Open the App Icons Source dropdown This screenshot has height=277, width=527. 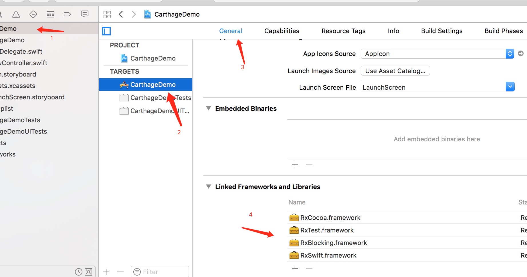click(437, 54)
